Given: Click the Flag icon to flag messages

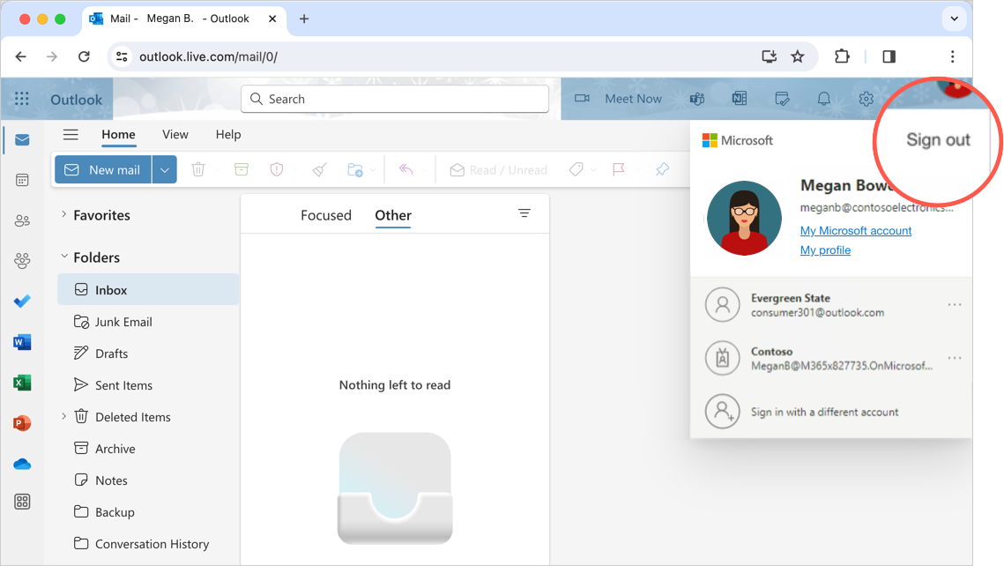Looking at the screenshot, I should pos(619,169).
